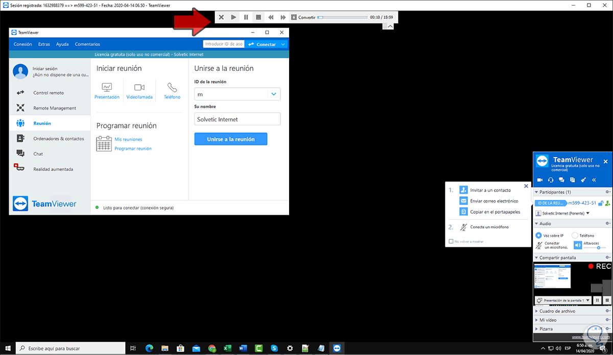
Task: Click the headset audio icon in the meeting panel
Action: [x=551, y=180]
